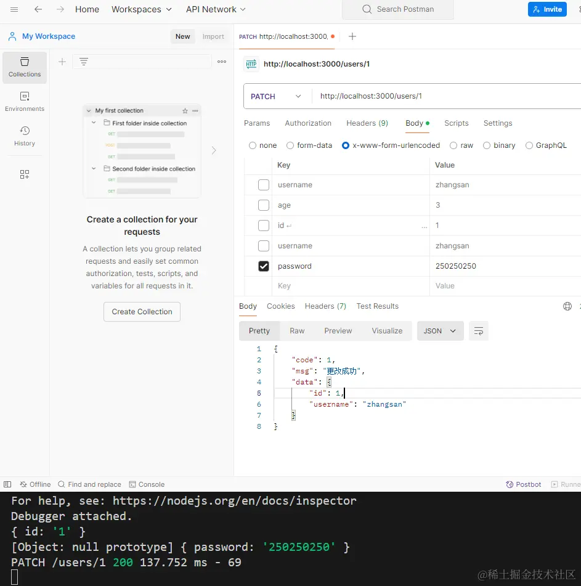Click the arrow next to collection preview
581x586 pixels.
(214, 150)
